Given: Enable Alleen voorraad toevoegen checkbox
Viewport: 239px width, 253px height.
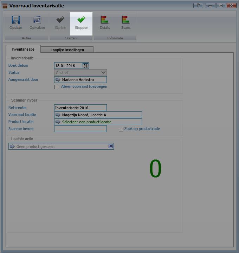Looking at the screenshot, I should pos(57,87).
